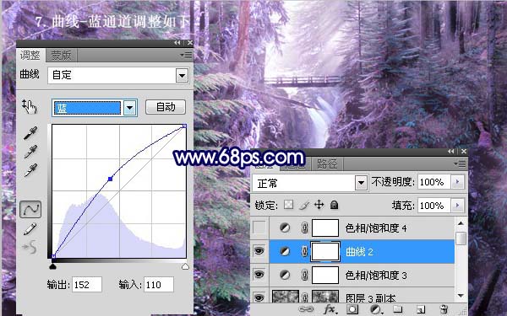
Task: Show the 色相/饱和度 4 layer
Action: (x=259, y=228)
